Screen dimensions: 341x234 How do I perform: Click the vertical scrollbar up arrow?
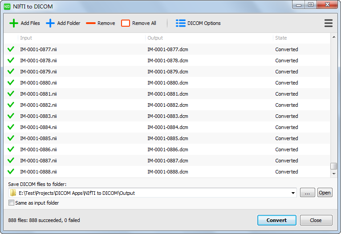pyautogui.click(x=333, y=38)
